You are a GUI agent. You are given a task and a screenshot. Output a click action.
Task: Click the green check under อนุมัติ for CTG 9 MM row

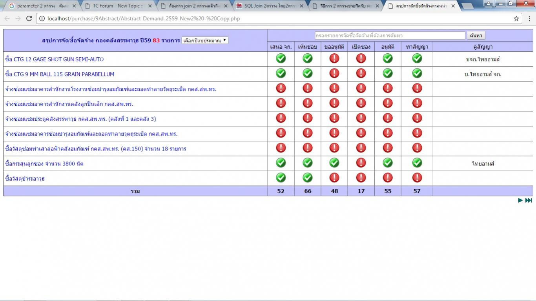[388, 73]
